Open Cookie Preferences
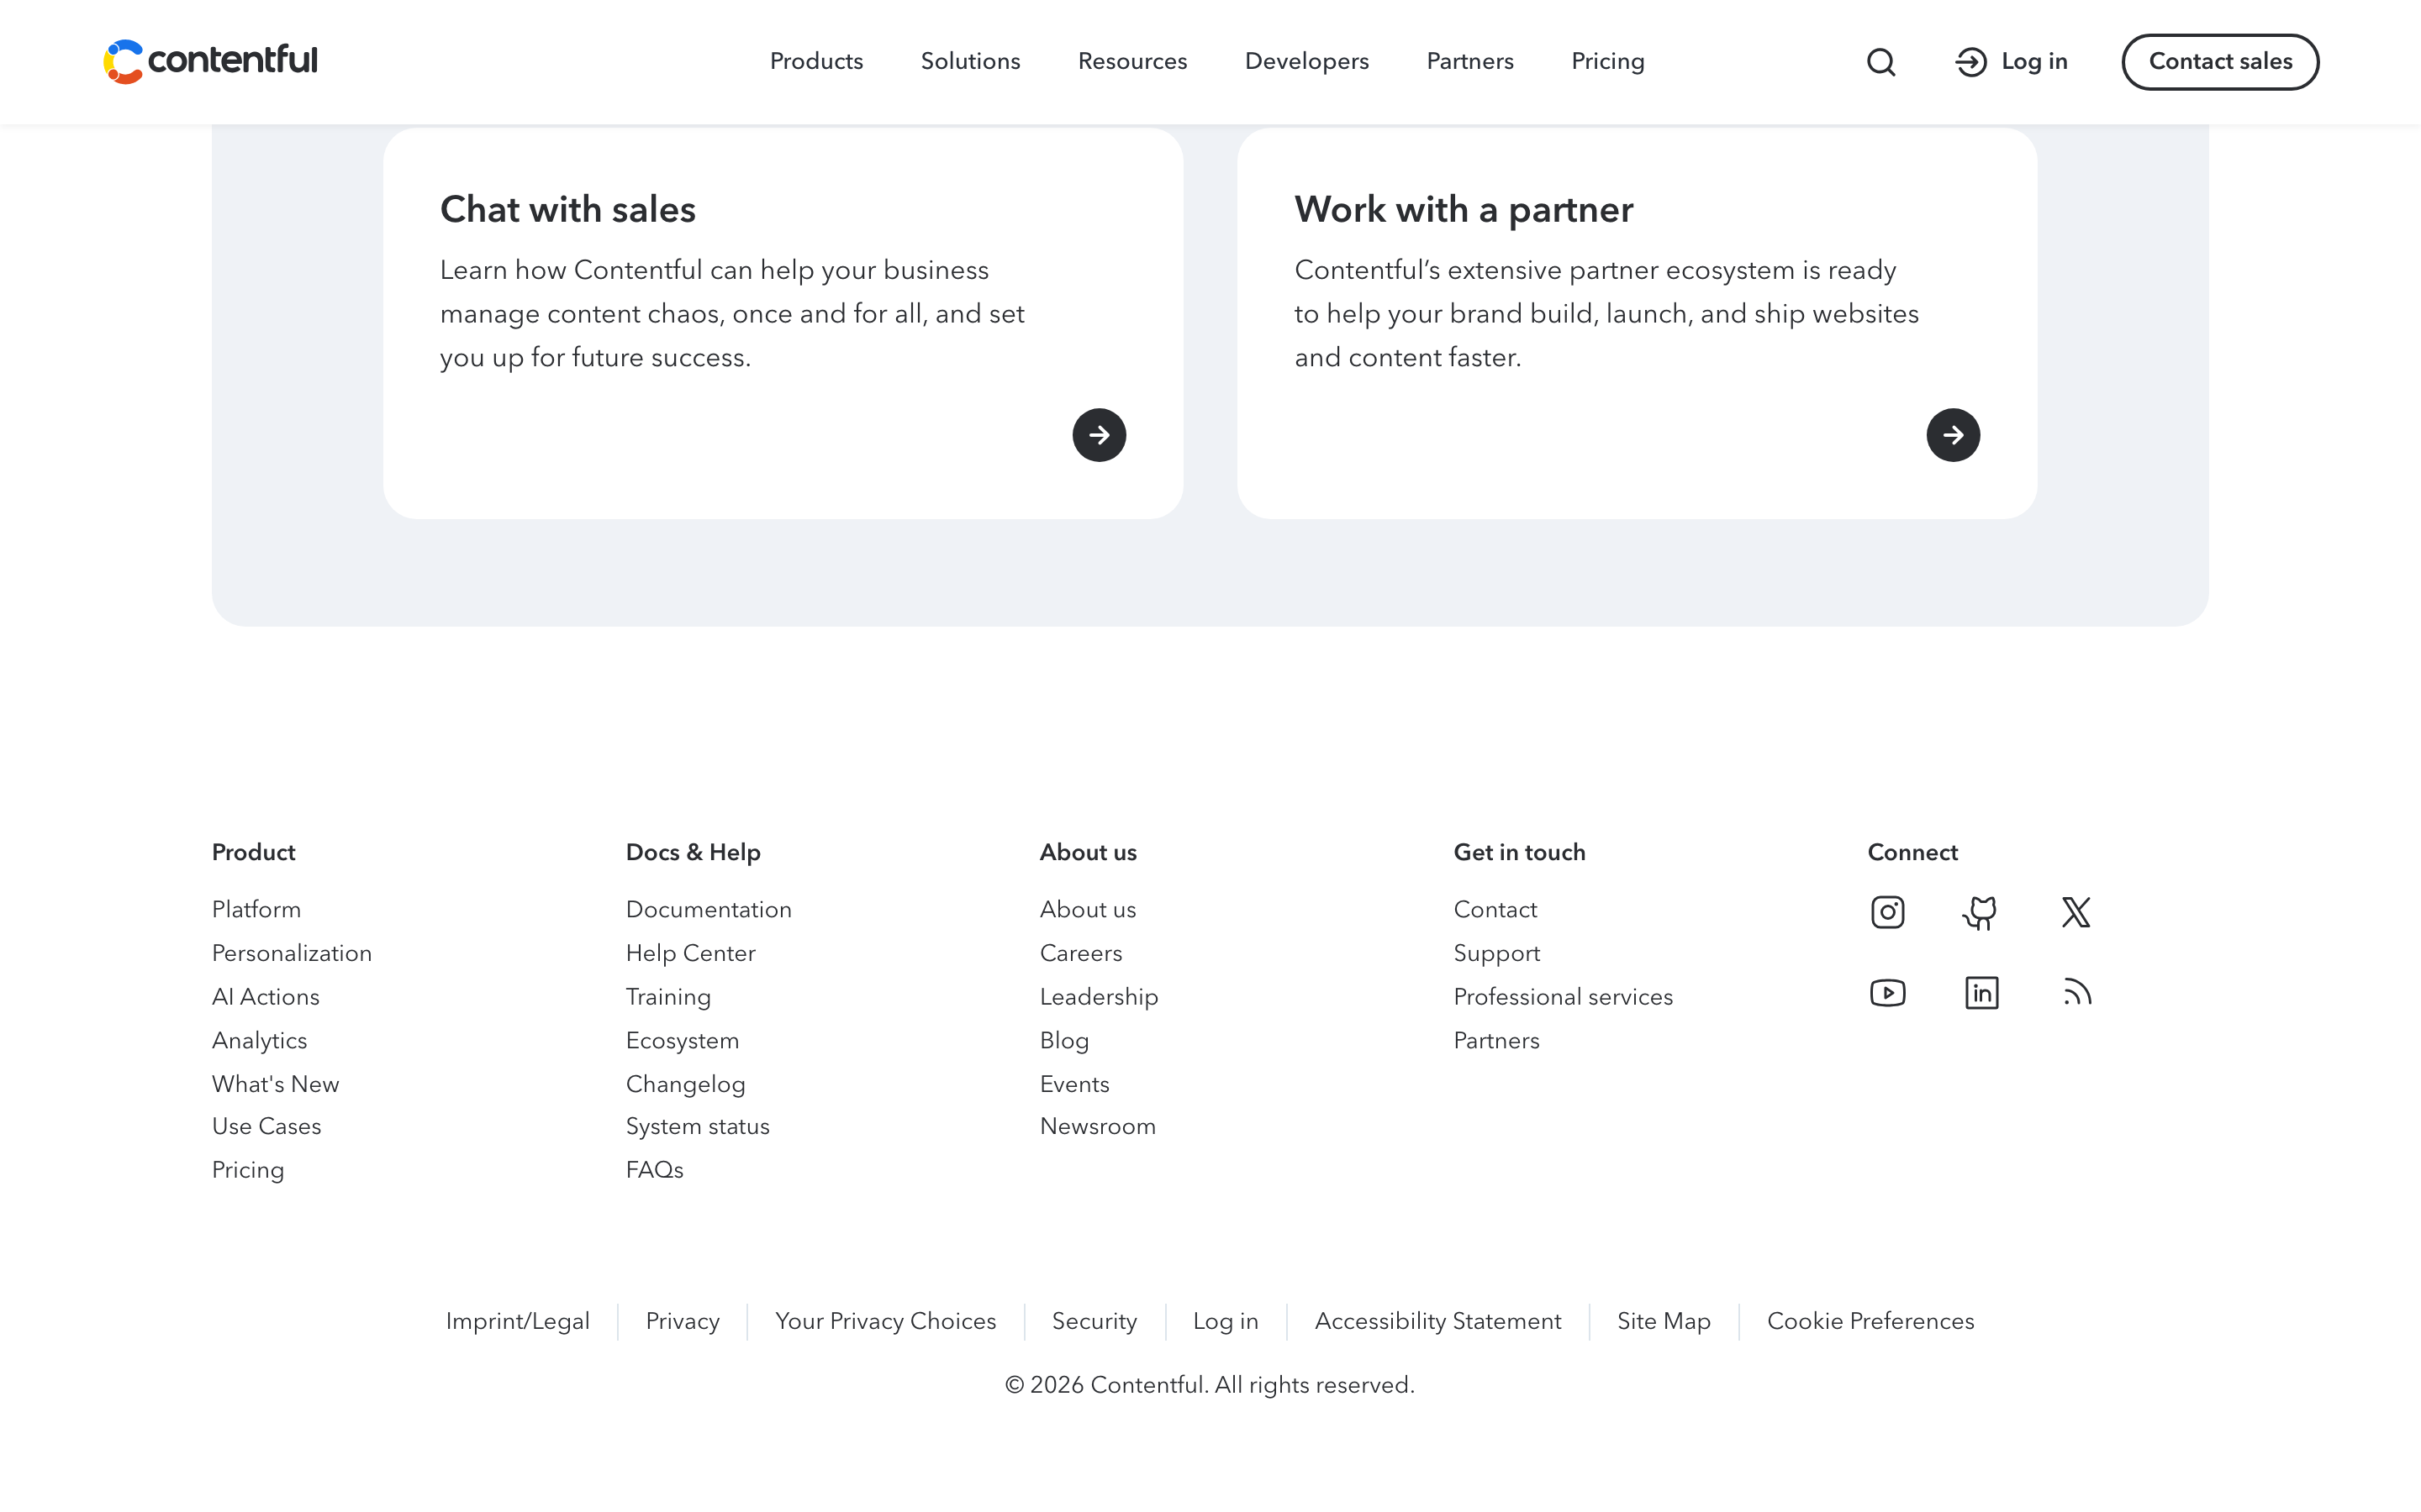 point(1870,1322)
